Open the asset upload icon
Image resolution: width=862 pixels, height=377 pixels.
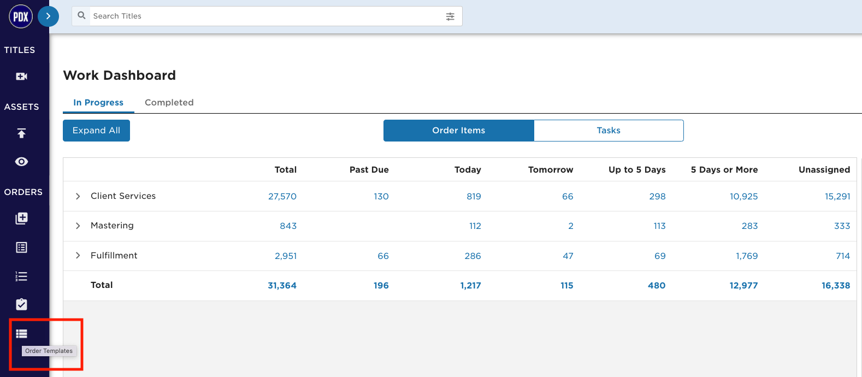point(21,133)
